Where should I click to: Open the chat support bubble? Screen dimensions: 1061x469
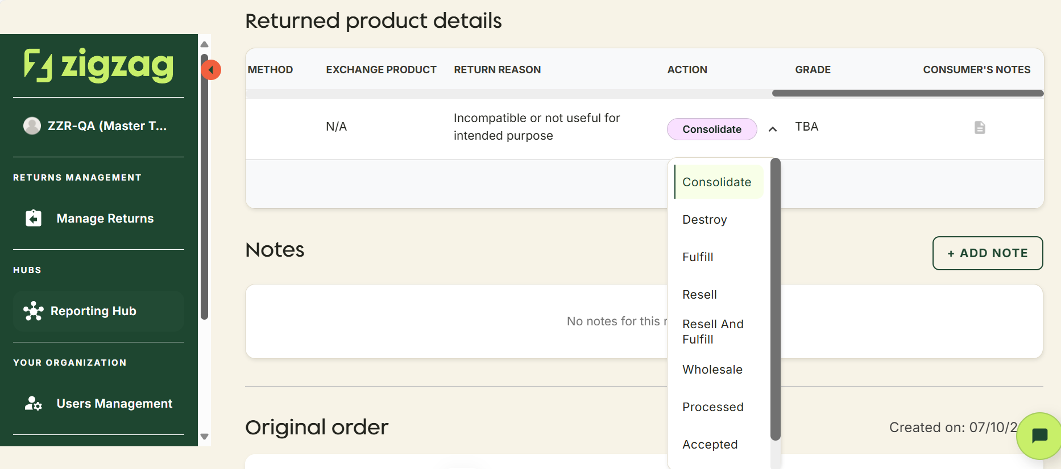[1039, 436]
